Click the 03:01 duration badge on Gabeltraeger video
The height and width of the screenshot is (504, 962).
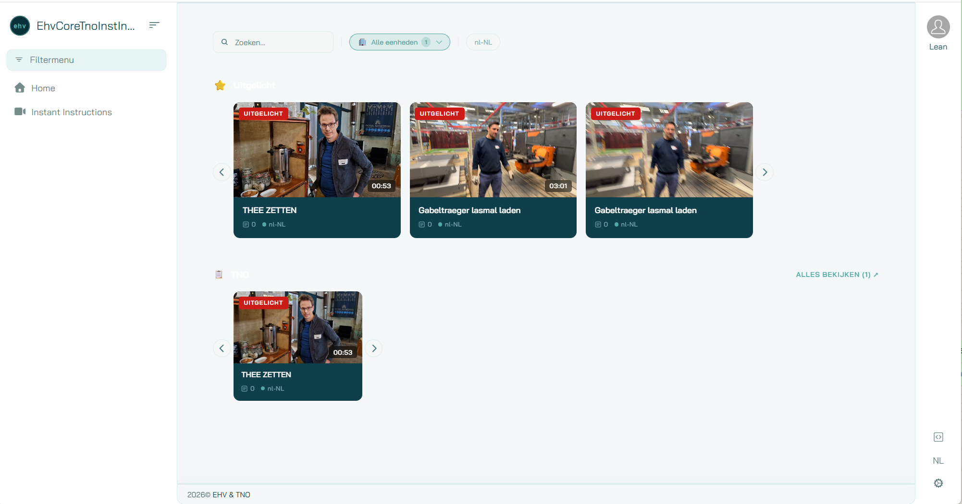558,186
